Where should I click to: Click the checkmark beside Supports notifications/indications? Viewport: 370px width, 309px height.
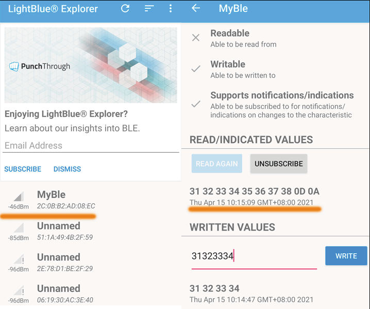196,104
